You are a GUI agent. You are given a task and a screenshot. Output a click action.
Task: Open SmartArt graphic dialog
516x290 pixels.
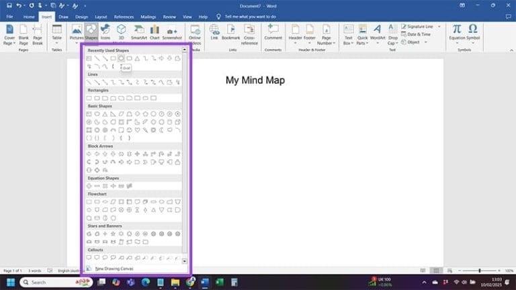[139, 32]
